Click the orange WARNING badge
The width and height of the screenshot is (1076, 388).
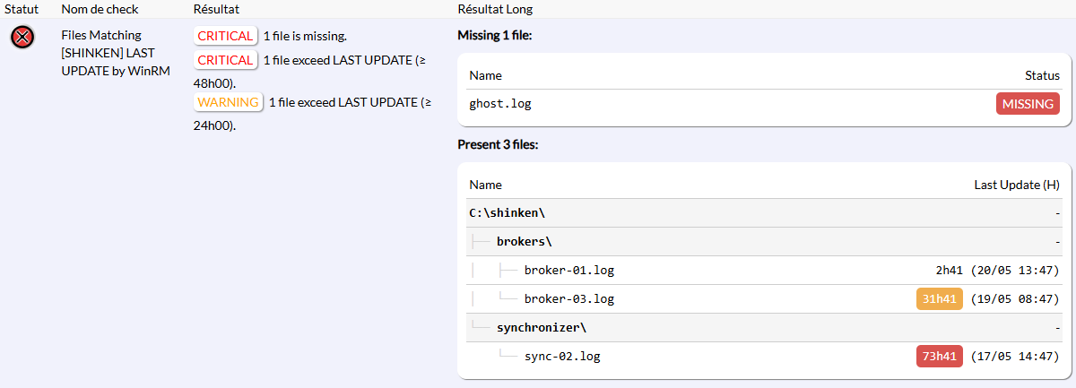228,102
